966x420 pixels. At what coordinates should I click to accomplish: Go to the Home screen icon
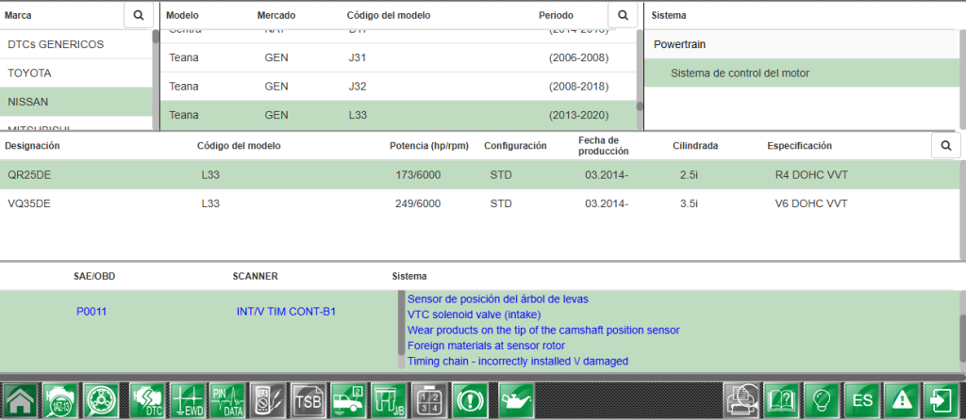click(20, 400)
